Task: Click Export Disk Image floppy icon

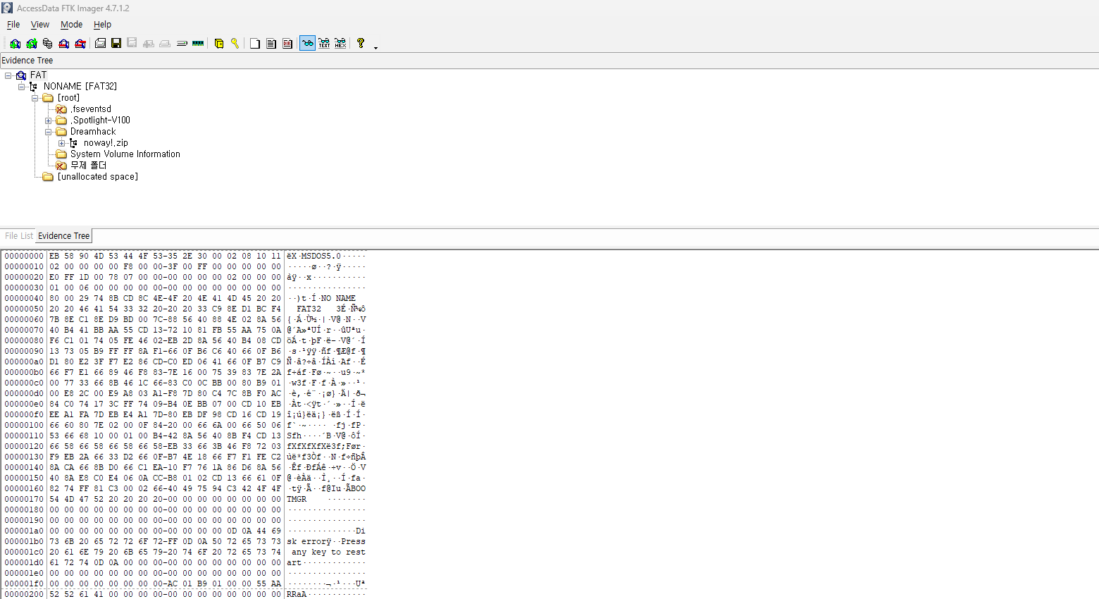Action: tap(116, 44)
